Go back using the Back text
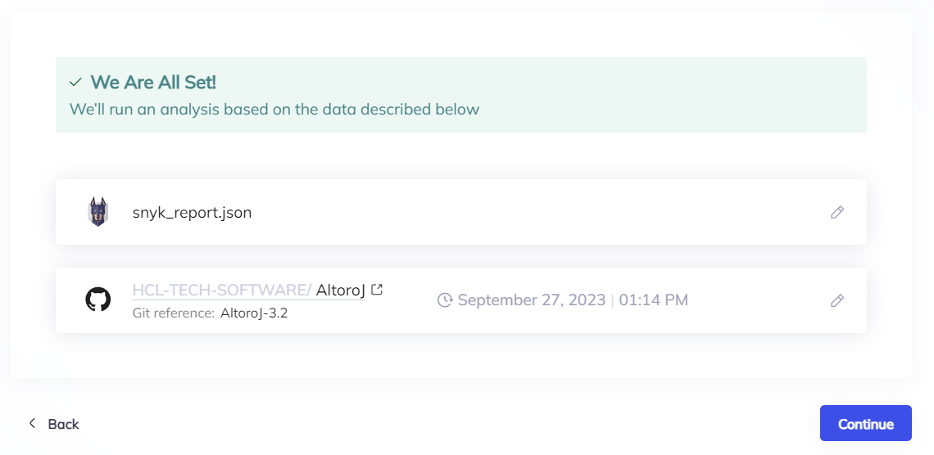This screenshot has height=455, width=934. point(63,424)
